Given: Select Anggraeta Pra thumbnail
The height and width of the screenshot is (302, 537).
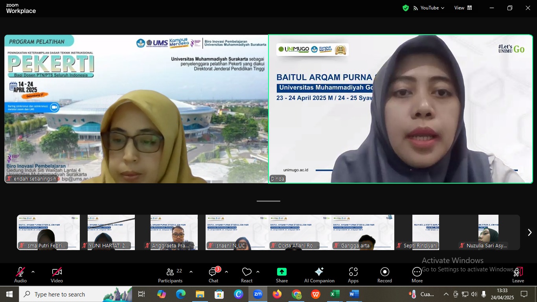Looking at the screenshot, I should pos(174,232).
